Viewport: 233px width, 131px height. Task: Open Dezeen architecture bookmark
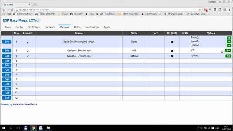(x=23, y=14)
